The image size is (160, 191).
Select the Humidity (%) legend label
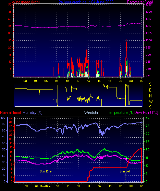[33, 113]
